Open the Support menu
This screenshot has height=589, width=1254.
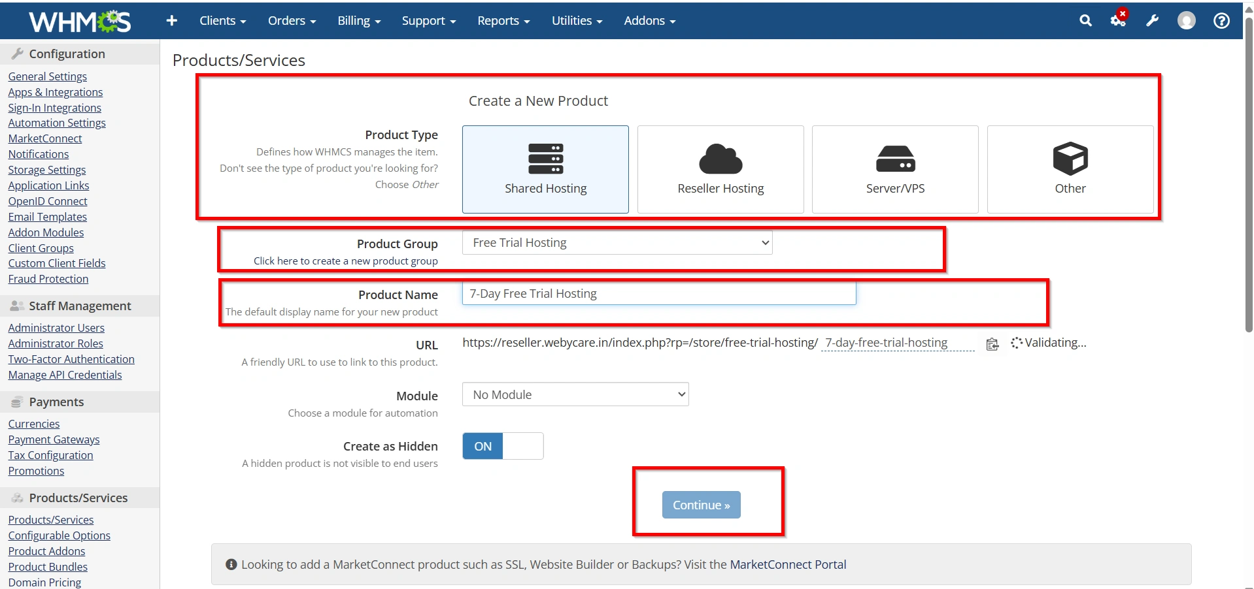[429, 21]
